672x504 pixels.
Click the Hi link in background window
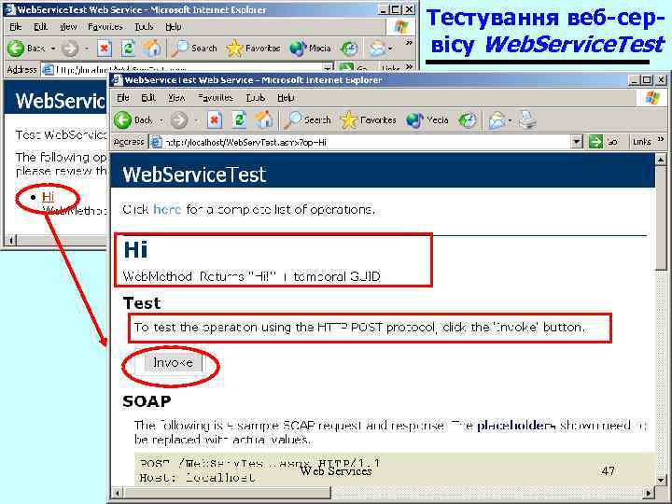point(48,196)
